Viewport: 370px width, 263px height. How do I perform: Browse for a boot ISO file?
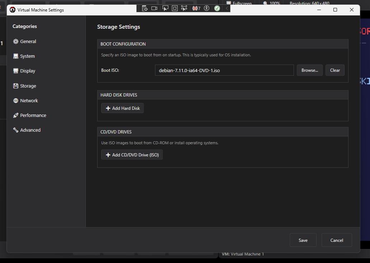(310, 70)
